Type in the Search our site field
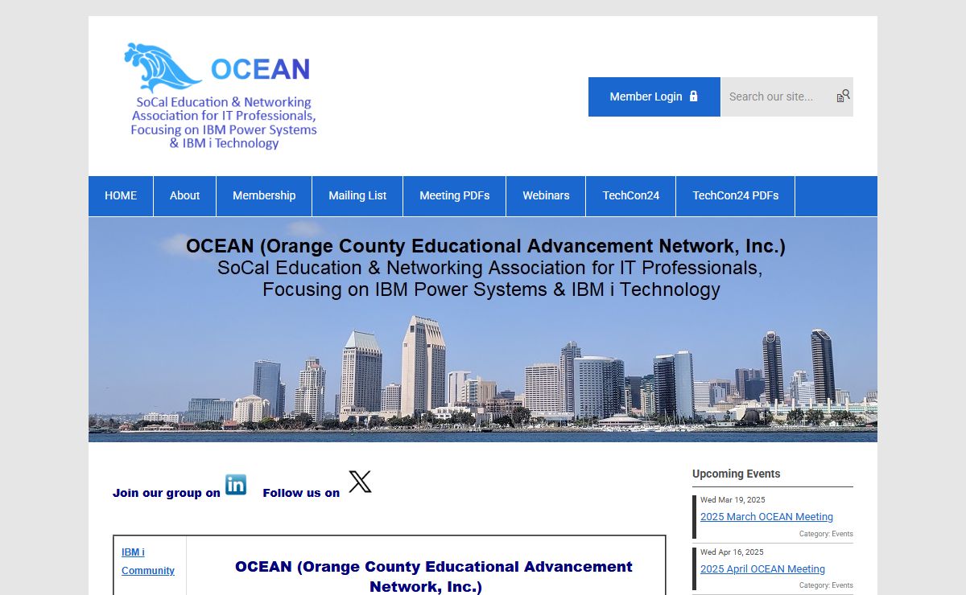This screenshot has width=966, height=595. point(776,96)
